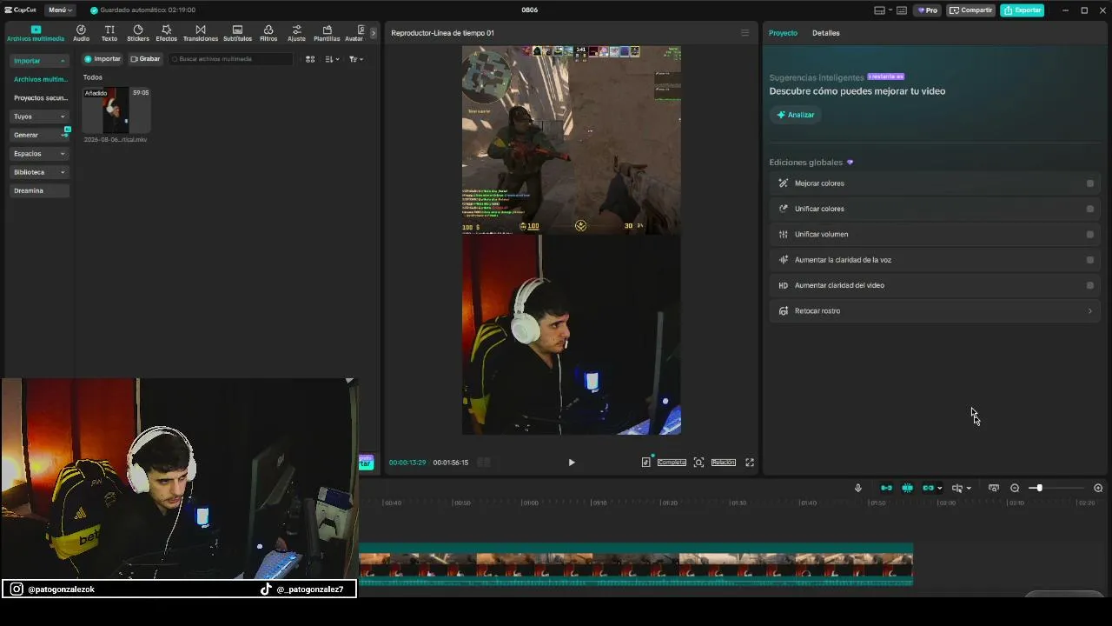Viewport: 1112px width, 626px height.
Task: Open the media filter dropdown
Action: (x=356, y=59)
